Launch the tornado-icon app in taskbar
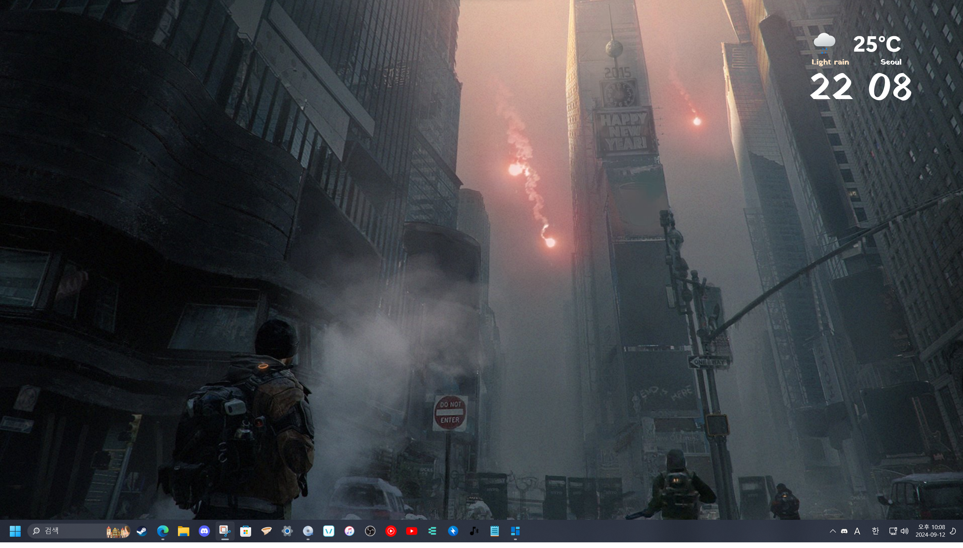This screenshot has width=963, height=548. tap(267, 531)
